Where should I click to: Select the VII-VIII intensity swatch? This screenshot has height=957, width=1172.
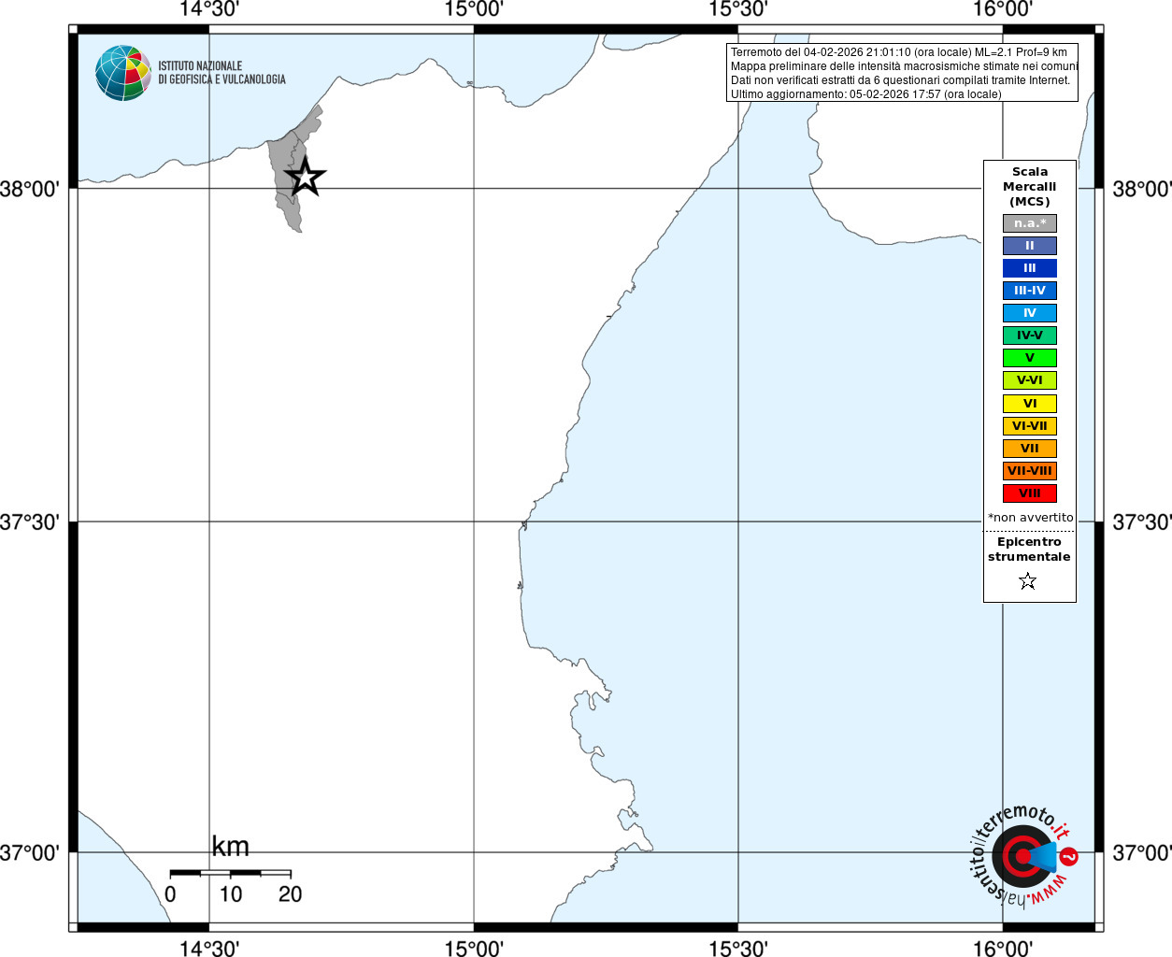(1030, 471)
